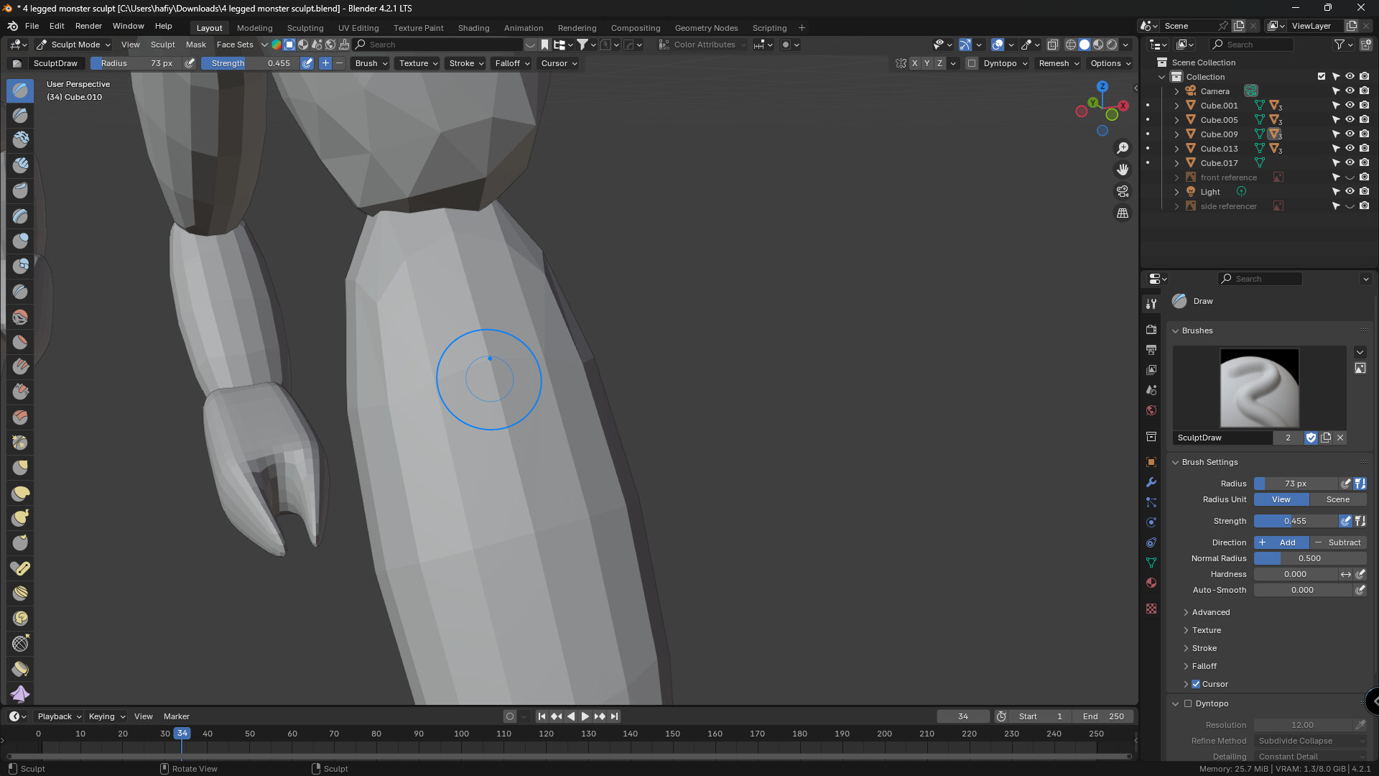Click the outliner Search field
This screenshot has height=776, width=1379.
click(1252, 45)
